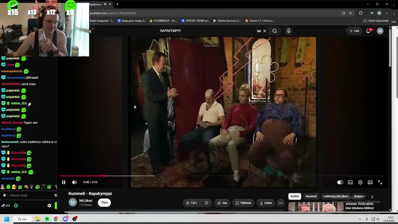Open the on-screen keyboard in search box
Screen dimensions: 398x224
(x=259, y=31)
